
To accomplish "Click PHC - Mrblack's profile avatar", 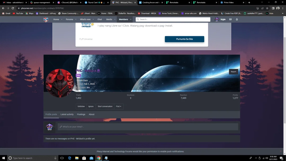I will tap(60, 83).
